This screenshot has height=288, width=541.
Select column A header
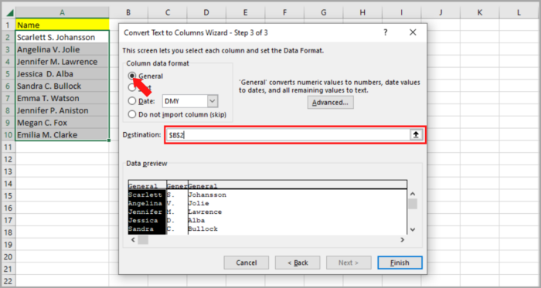(62, 13)
